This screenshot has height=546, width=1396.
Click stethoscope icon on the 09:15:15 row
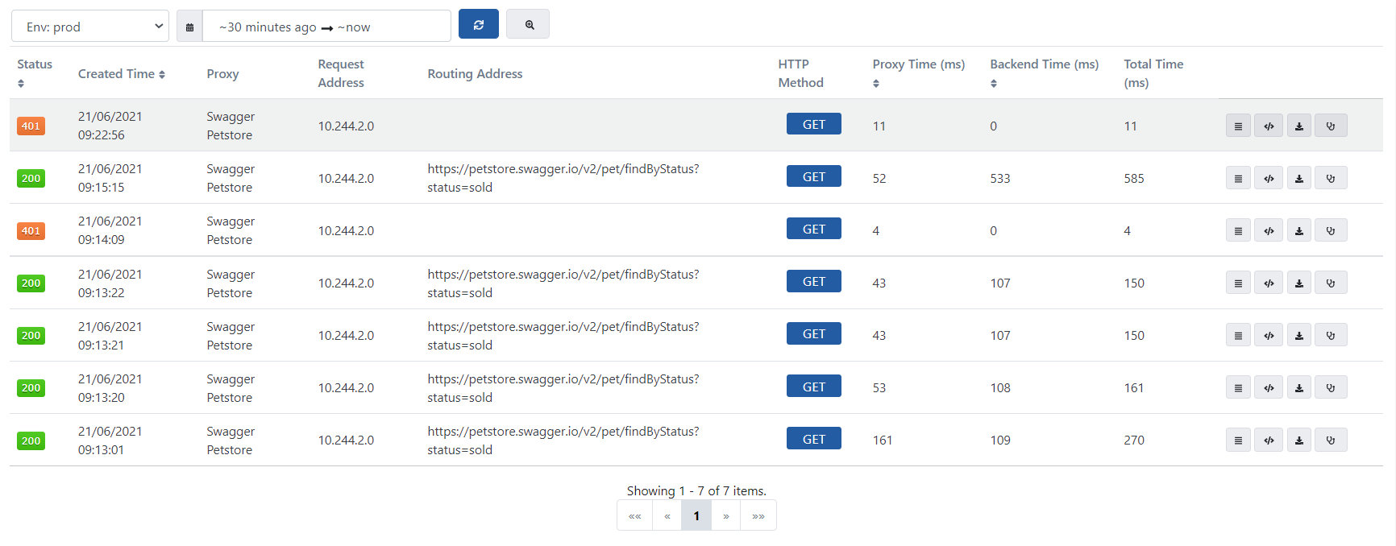[x=1331, y=178]
